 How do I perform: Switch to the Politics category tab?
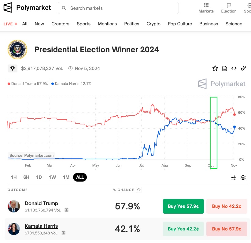click(132, 24)
